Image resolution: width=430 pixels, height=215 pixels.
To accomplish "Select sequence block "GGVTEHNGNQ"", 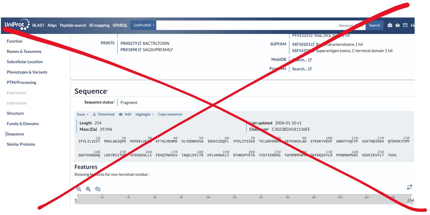I will 89,155.
